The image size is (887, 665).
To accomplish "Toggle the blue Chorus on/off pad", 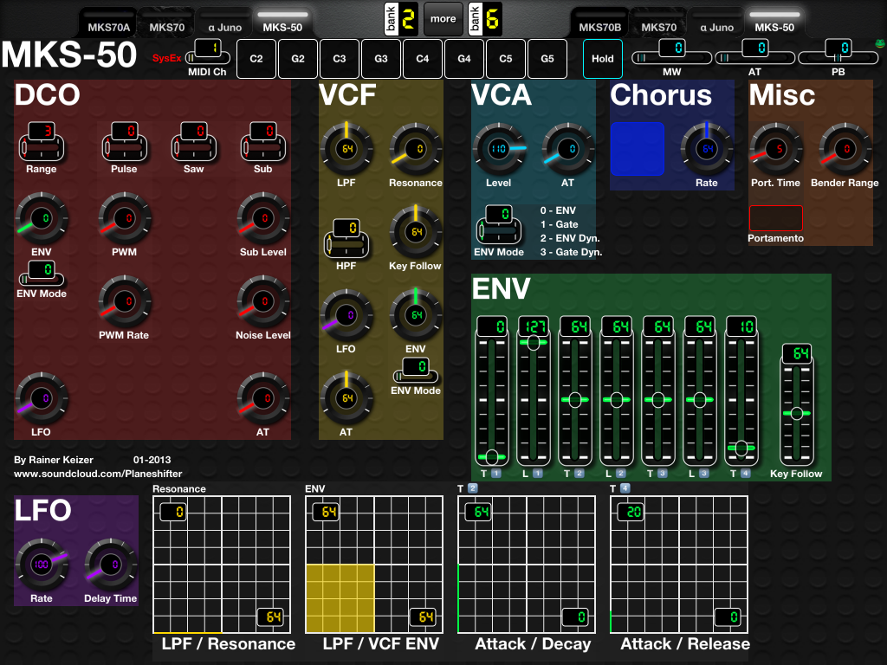I will pyautogui.click(x=638, y=149).
